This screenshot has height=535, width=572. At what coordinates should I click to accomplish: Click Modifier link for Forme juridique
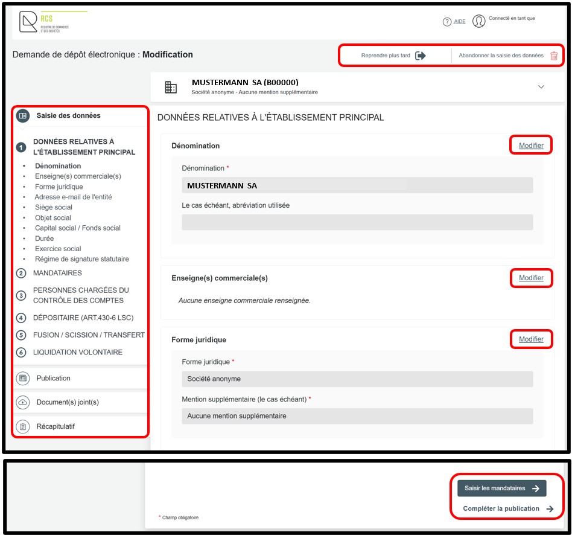(531, 339)
